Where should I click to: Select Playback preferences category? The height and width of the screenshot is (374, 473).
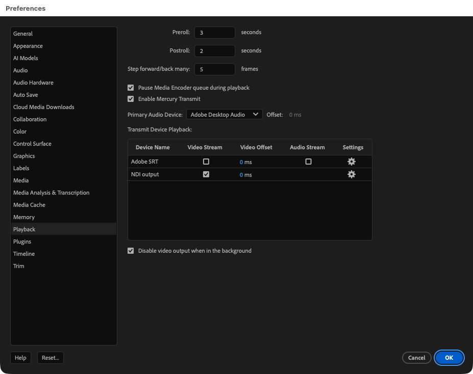(x=64, y=229)
